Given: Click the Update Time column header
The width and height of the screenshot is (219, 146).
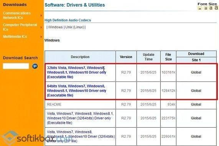Looking at the screenshot, I should (x=148, y=57).
